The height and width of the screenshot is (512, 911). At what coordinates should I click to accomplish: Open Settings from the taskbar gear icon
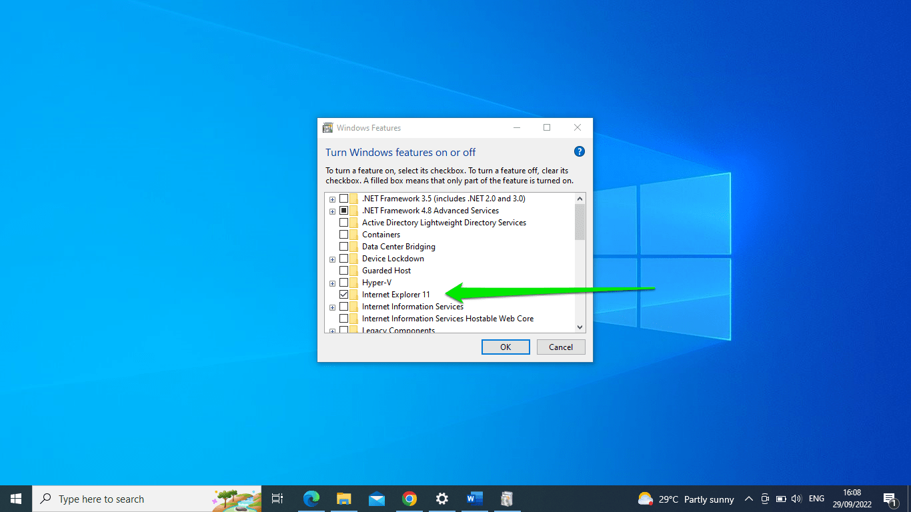pyautogui.click(x=441, y=499)
